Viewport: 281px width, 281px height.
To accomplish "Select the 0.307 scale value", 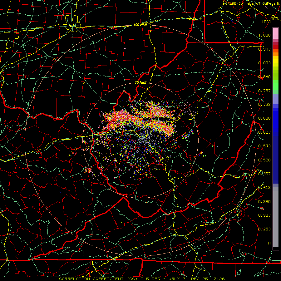I will (x=264, y=215).
